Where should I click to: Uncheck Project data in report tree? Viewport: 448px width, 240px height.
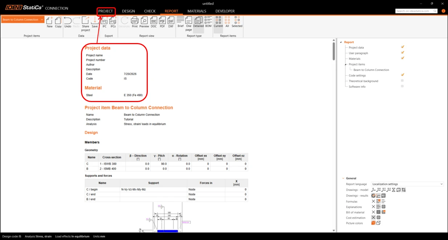402,47
